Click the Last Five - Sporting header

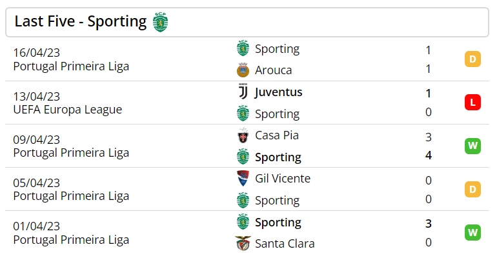click(247, 23)
